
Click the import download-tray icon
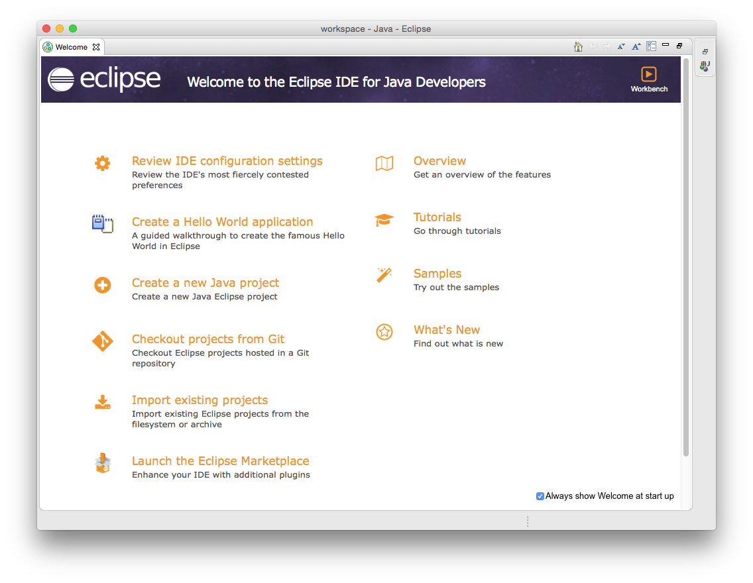click(102, 402)
